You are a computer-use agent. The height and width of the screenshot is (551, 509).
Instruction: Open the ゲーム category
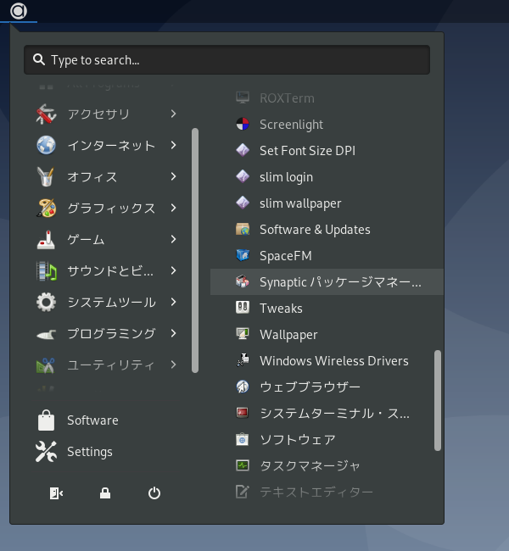coord(106,239)
